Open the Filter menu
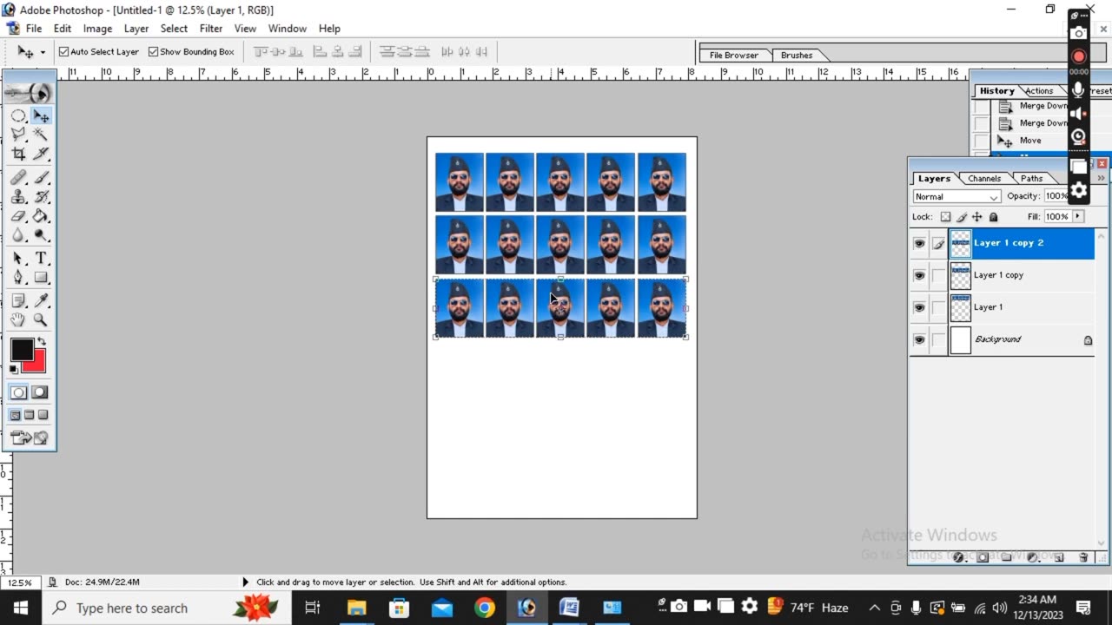1112x625 pixels. (x=211, y=29)
